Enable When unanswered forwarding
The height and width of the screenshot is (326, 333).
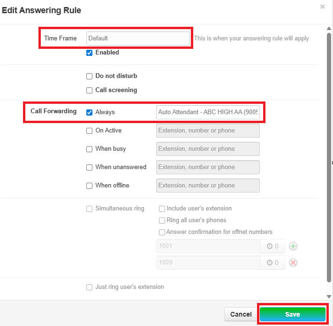pyautogui.click(x=90, y=167)
